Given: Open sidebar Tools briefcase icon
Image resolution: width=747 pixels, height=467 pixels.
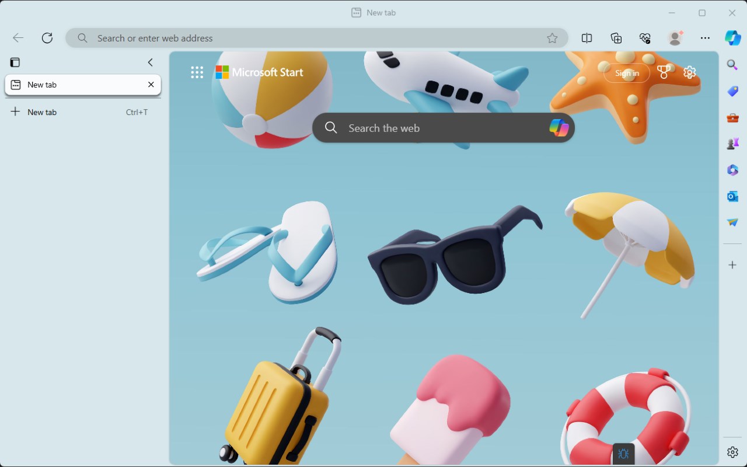Looking at the screenshot, I should click(732, 117).
